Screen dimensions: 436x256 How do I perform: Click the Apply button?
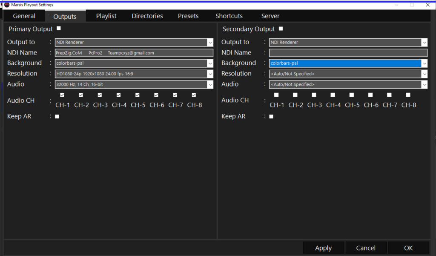324,247
